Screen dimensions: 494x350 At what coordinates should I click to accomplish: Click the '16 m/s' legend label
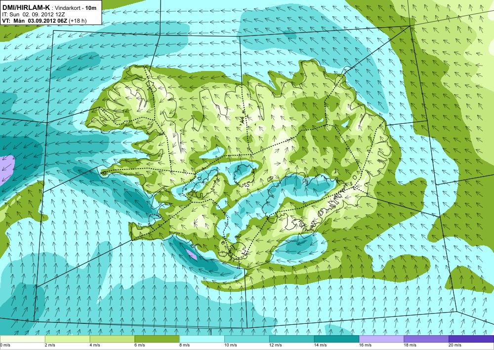click(x=366, y=345)
